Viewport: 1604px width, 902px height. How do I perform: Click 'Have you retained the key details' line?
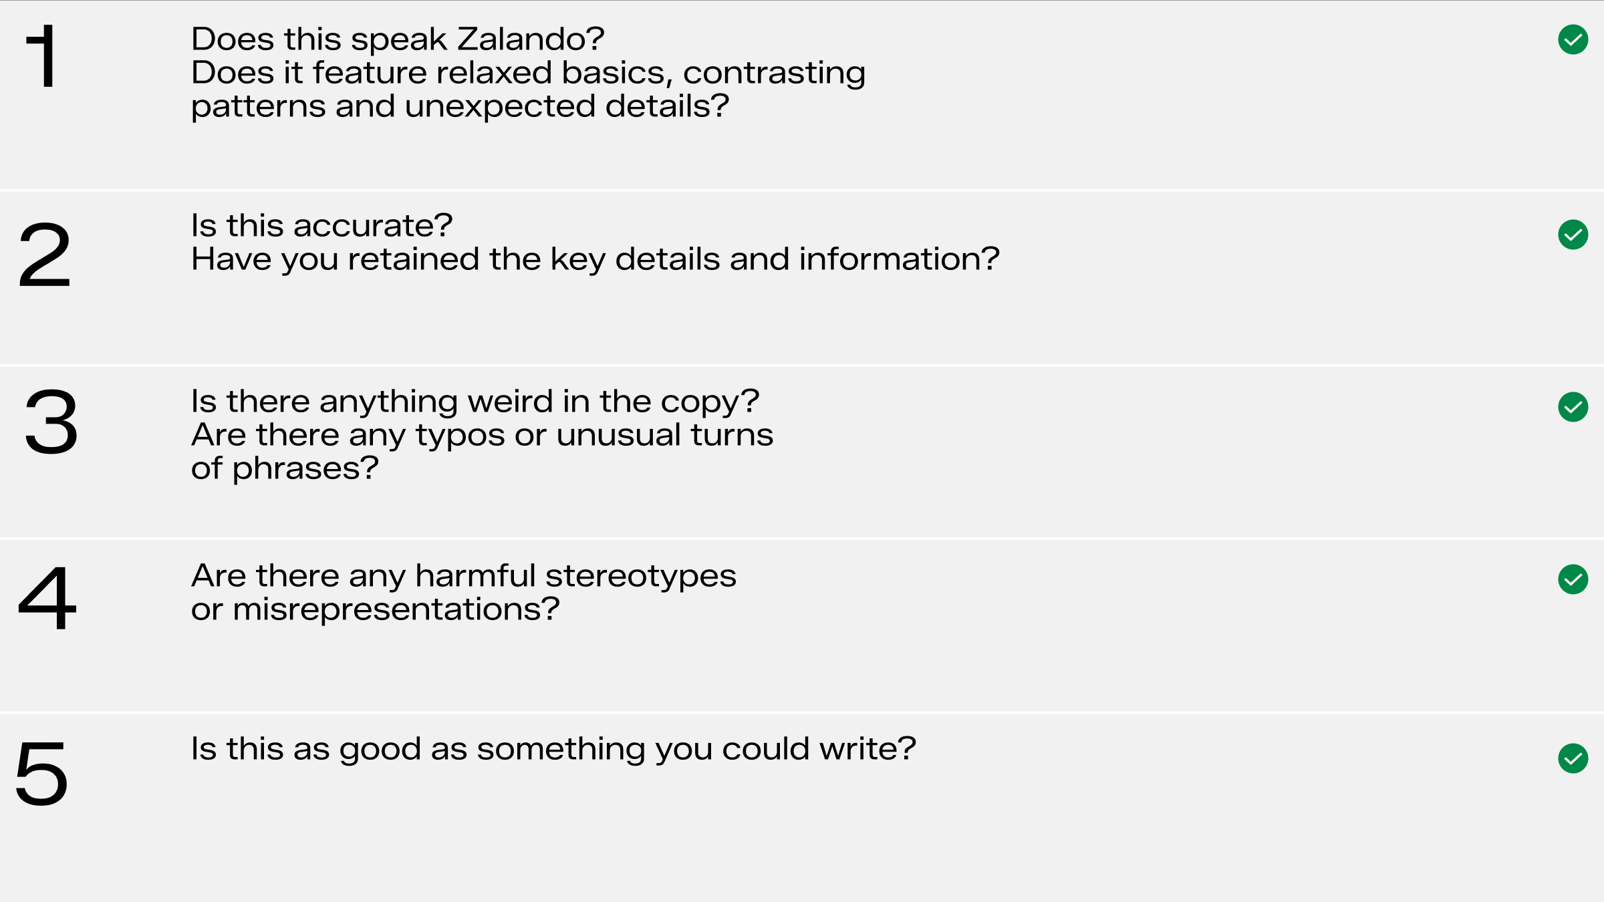point(595,259)
